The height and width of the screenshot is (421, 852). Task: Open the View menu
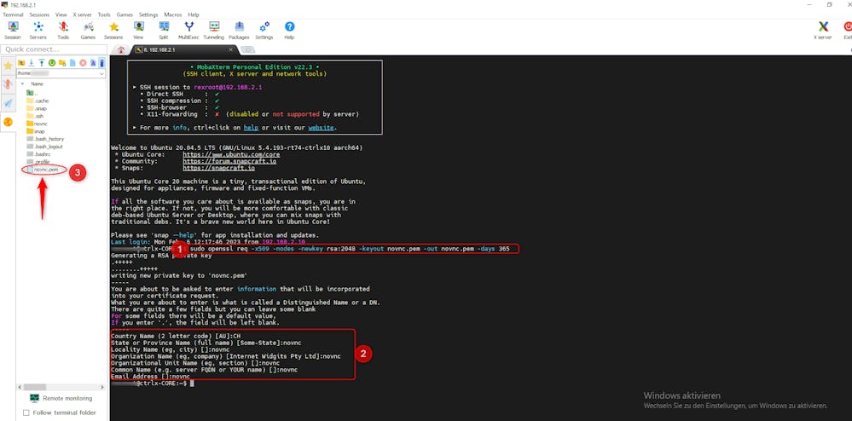61,14
